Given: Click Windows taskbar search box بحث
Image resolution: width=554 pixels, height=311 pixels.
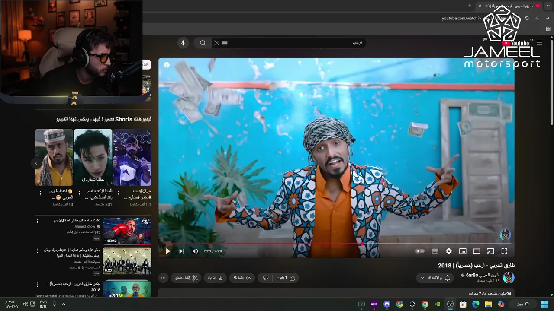Looking at the screenshot, I should pos(523,304).
